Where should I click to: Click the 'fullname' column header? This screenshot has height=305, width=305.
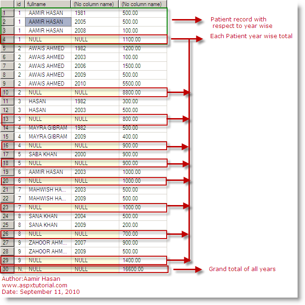[x=48, y=4]
